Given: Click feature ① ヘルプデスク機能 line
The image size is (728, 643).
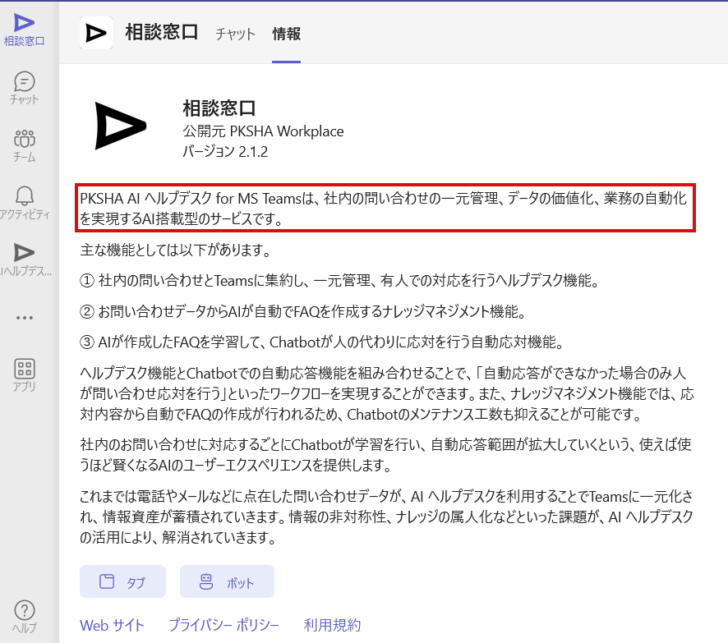Looking at the screenshot, I should (x=340, y=281).
